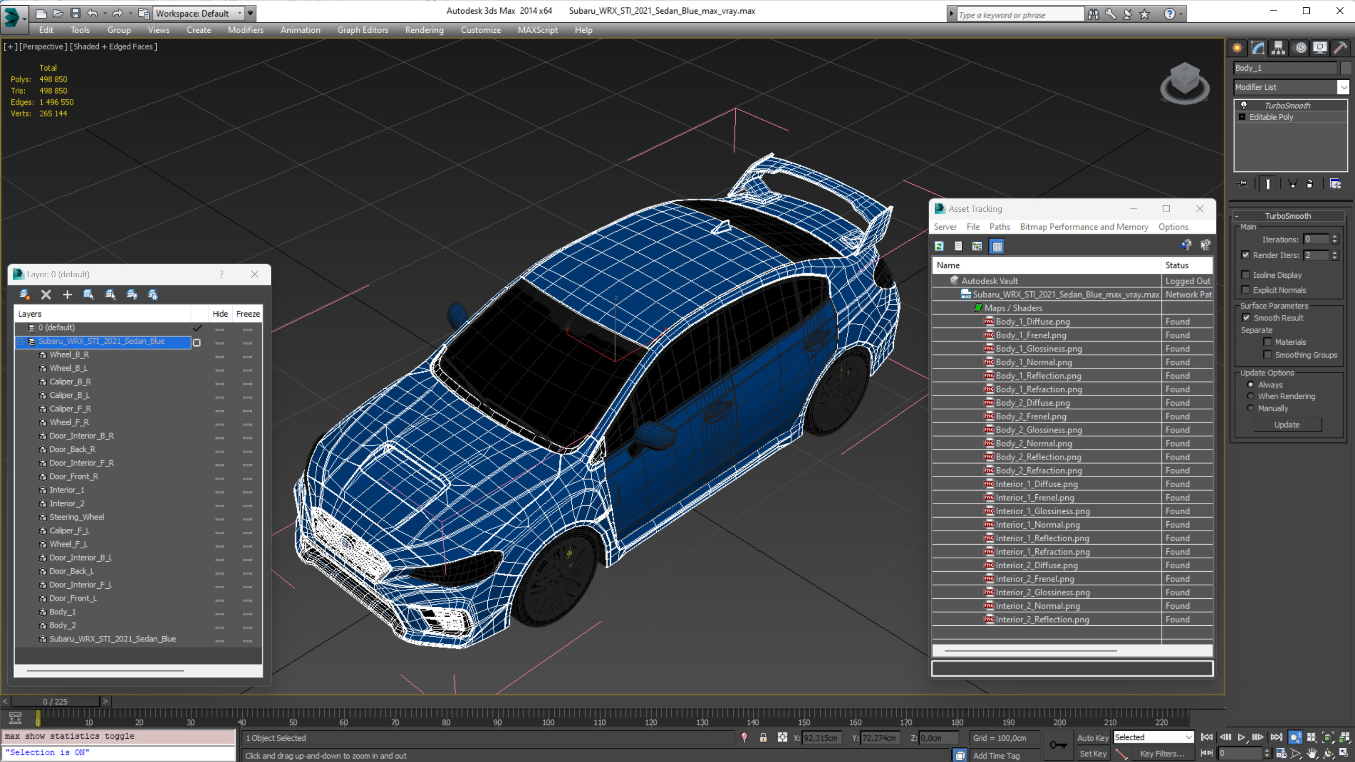Screen dimensions: 1355x762
Task: Open the Selected key filter dropdown
Action: (x=1153, y=737)
